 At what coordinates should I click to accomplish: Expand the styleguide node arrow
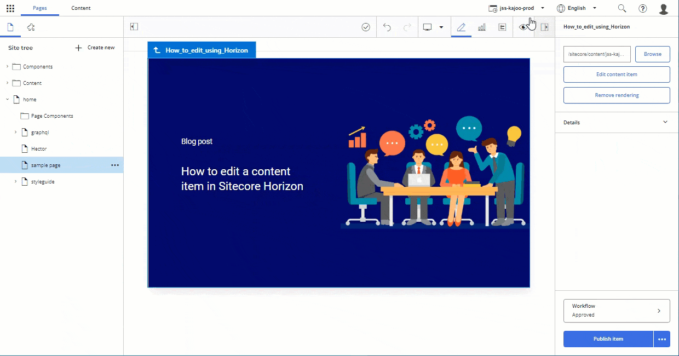coord(15,181)
